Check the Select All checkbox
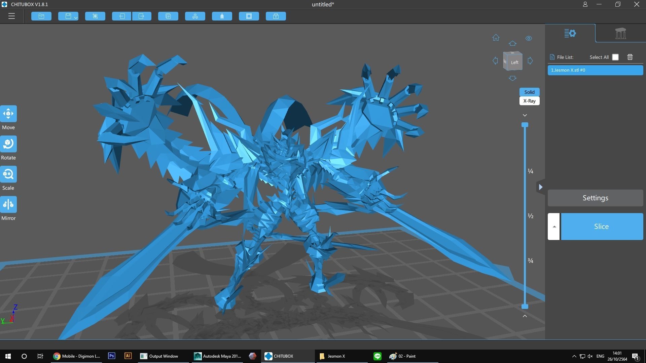This screenshot has height=363, width=646. (x=615, y=57)
